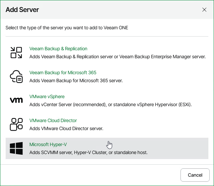Click the Veeam Backup & Replication icon
This screenshot has width=214, height=186.
[16, 53]
